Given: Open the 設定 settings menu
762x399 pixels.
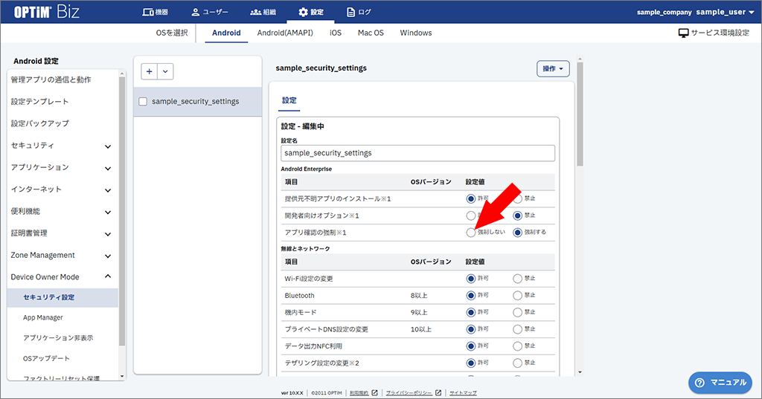Looking at the screenshot, I should click(310, 12).
